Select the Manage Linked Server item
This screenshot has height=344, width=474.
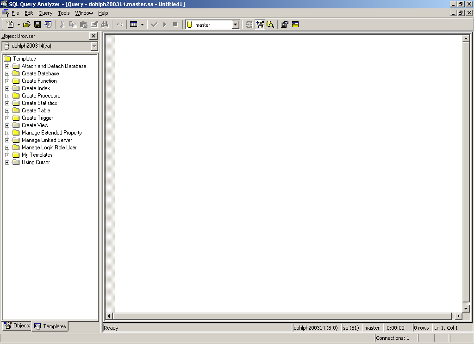click(x=47, y=140)
